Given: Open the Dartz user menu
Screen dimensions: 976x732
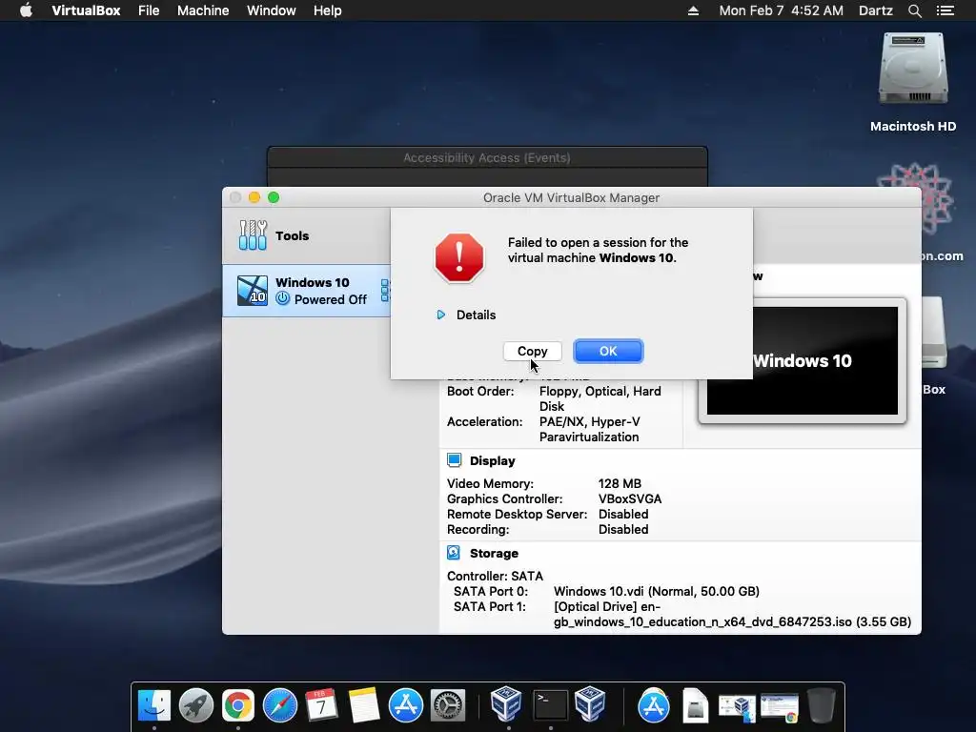Looking at the screenshot, I should 875,10.
